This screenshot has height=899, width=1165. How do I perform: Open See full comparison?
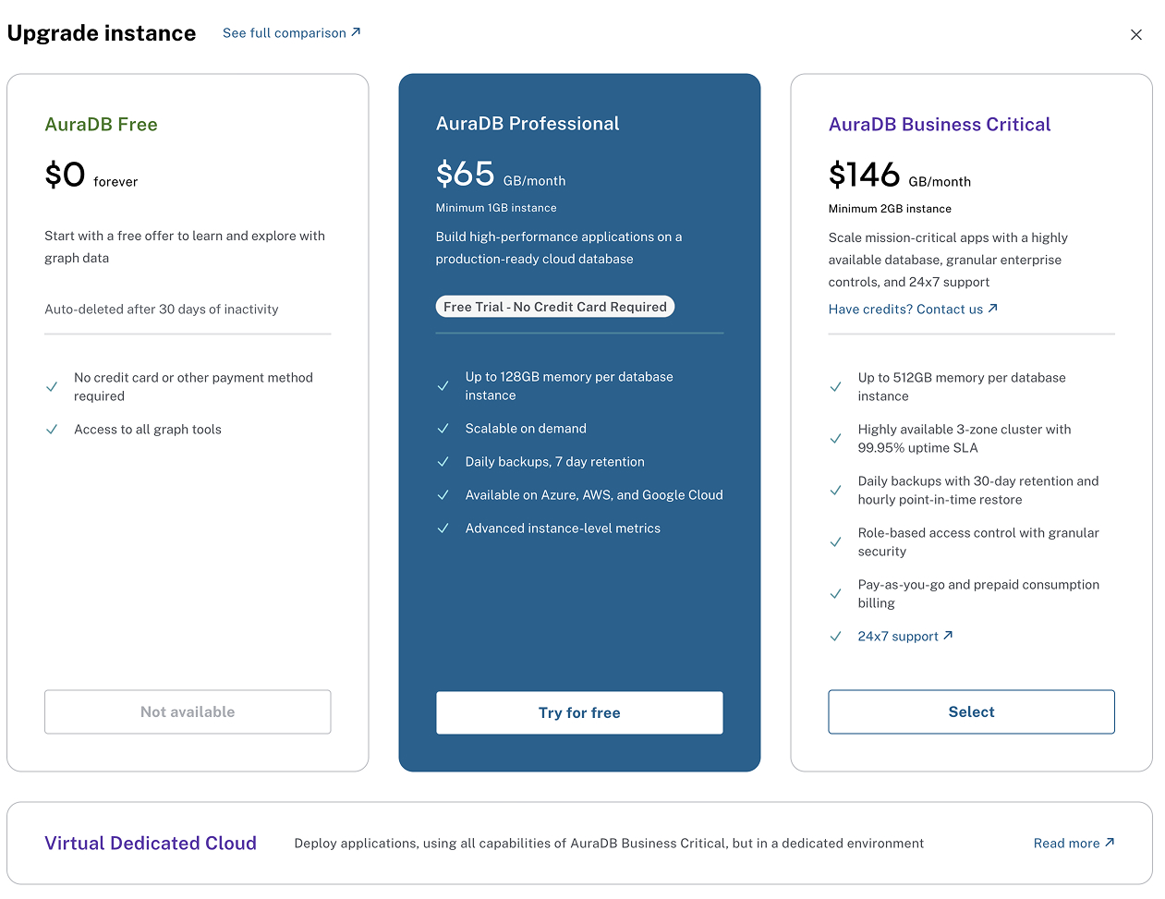(x=285, y=31)
